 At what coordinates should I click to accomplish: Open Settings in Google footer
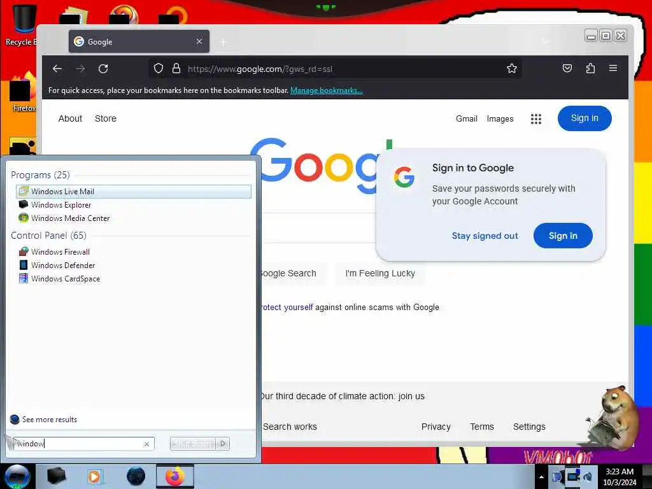coord(529,427)
